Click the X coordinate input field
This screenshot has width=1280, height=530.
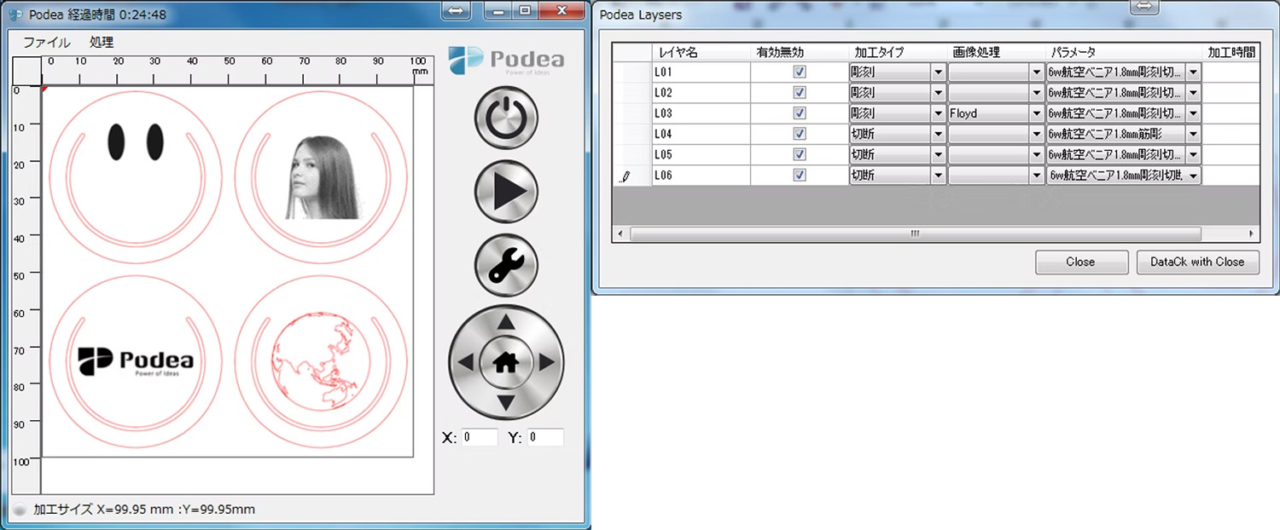(480, 438)
